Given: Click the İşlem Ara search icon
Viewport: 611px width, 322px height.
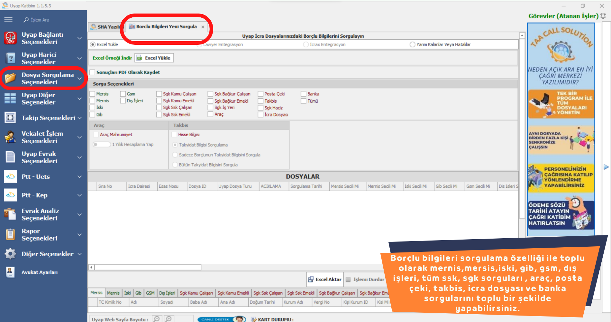Looking at the screenshot, I should tap(26, 20).
